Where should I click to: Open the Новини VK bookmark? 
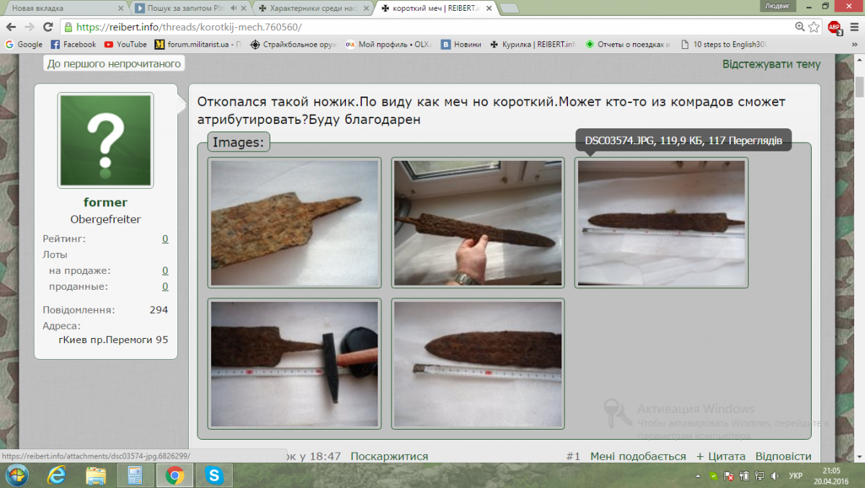pos(461,44)
